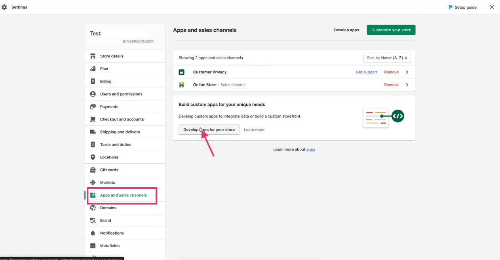Select Apps and sales channels
Image resolution: width=500 pixels, height=260 pixels.
pos(125,195)
